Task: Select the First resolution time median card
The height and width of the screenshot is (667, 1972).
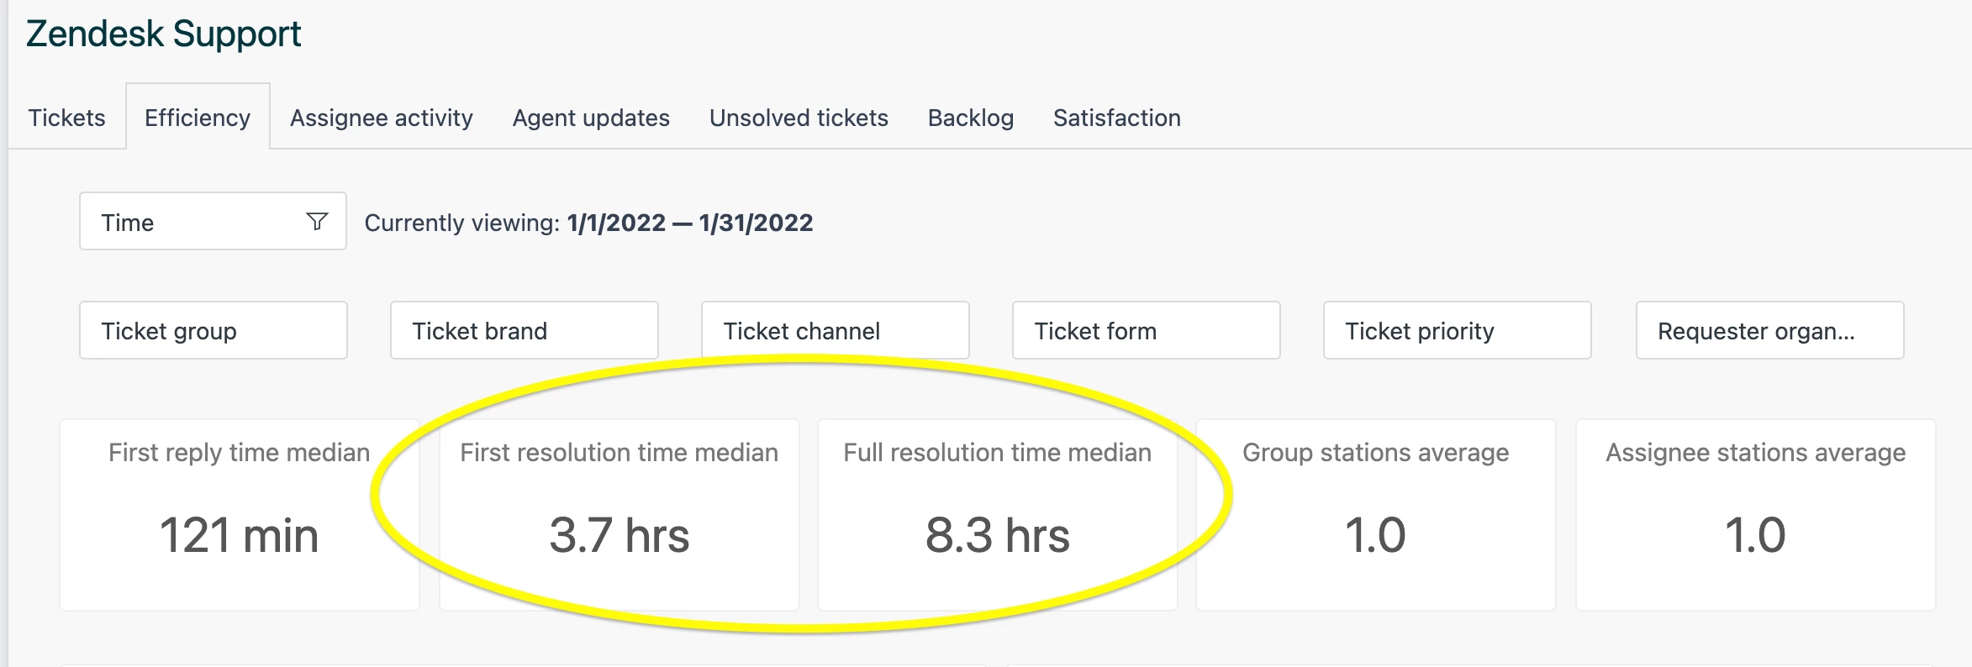Action: 620,515
